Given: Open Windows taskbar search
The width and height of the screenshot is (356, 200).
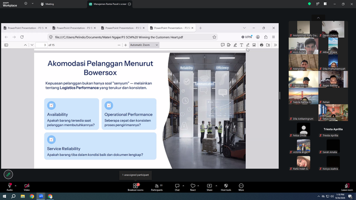Looking at the screenshot, I should 13,196.
